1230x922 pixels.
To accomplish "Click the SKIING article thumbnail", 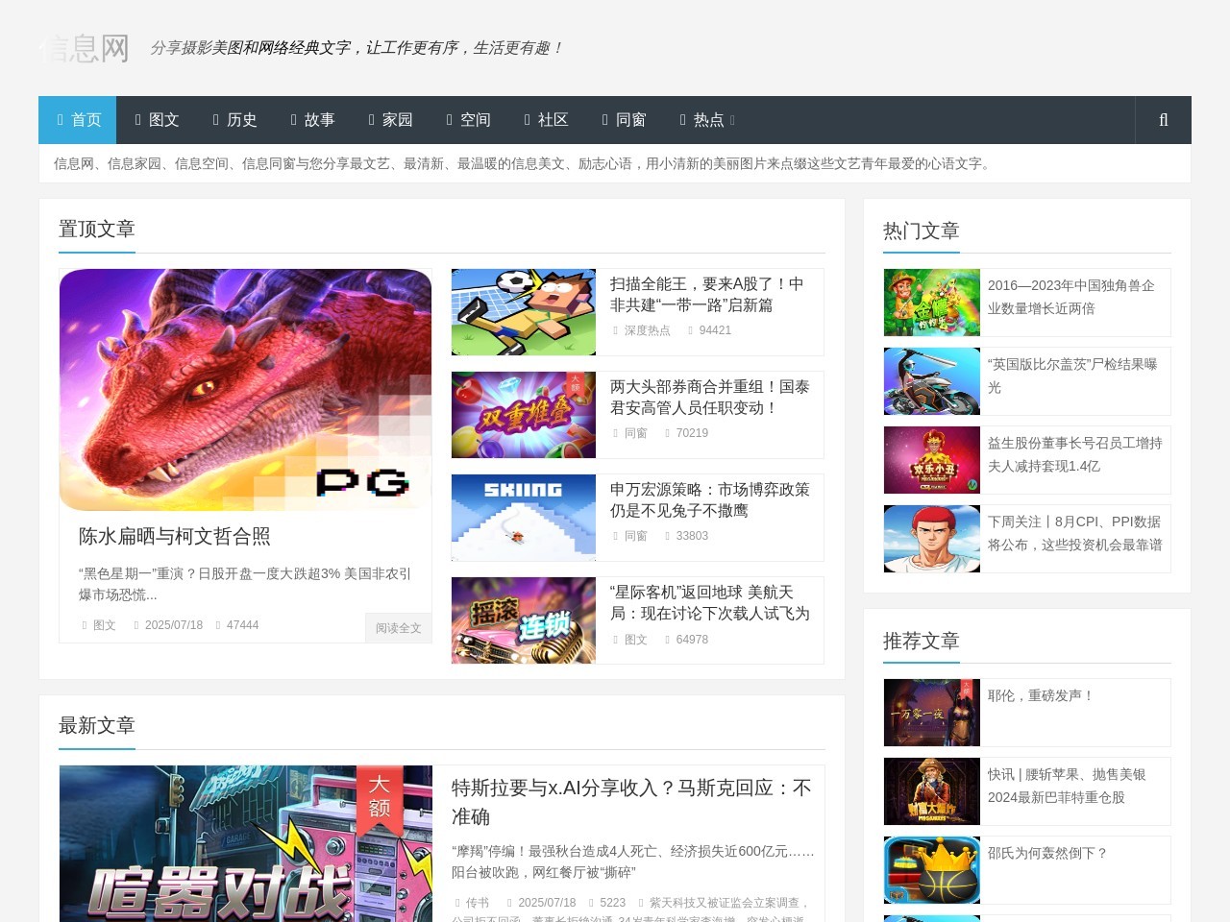I will [523, 517].
